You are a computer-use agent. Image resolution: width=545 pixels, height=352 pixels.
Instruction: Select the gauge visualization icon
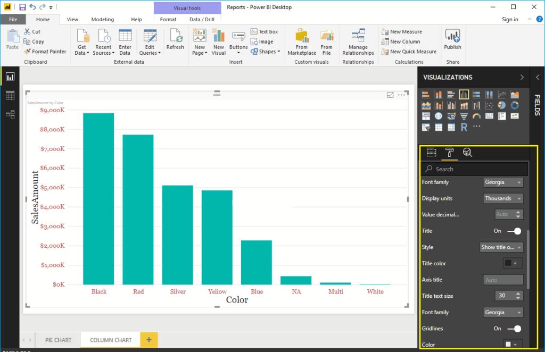coord(476,116)
